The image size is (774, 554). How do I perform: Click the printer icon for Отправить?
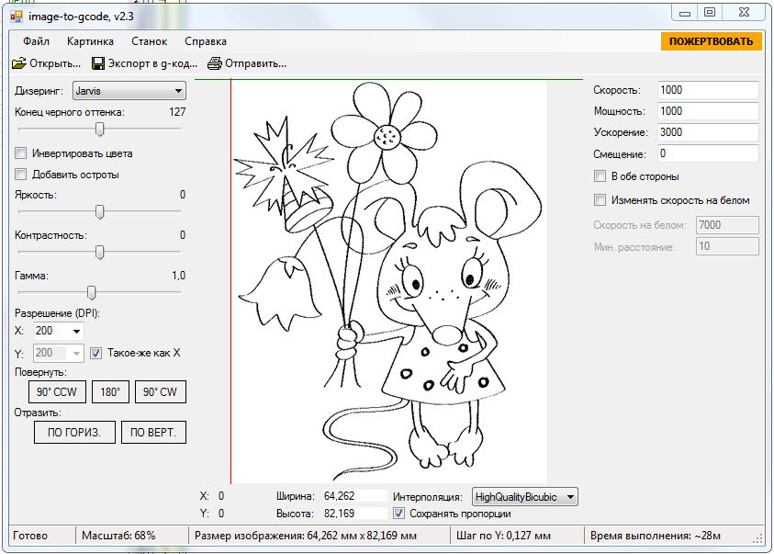[215, 64]
